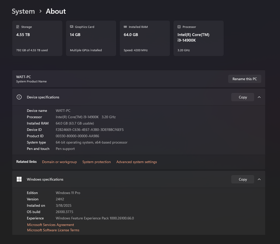Open Domain or workgroup link
Screen dimensions: 280x244
[x=59, y=162]
